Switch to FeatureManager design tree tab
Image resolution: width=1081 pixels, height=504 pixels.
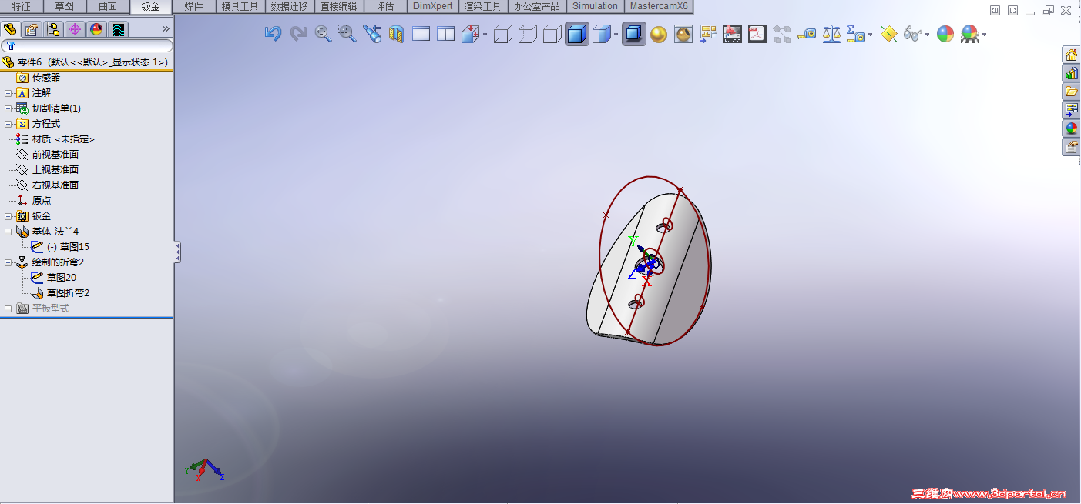coord(10,29)
